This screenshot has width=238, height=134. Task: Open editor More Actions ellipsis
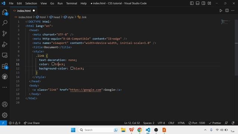[x=233, y=10]
